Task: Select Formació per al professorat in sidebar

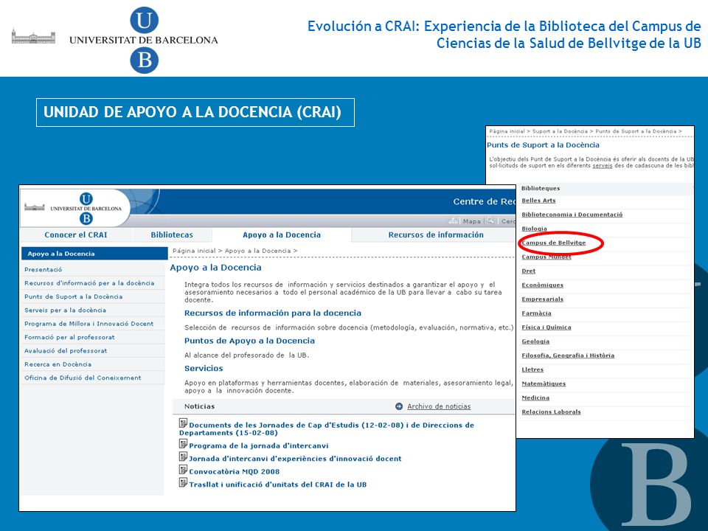Action: pos(69,337)
